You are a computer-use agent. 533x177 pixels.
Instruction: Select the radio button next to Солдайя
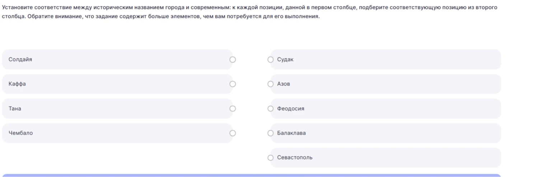point(233,60)
